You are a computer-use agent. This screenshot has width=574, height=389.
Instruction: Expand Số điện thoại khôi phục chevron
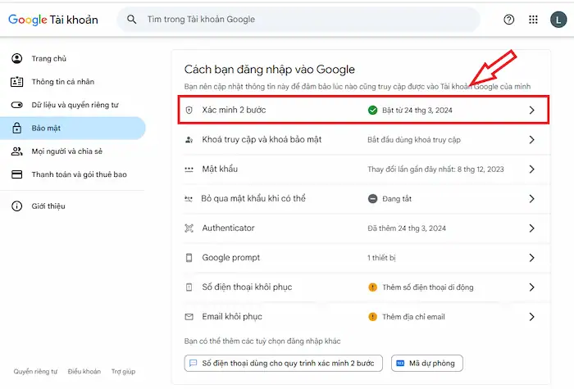click(x=531, y=287)
